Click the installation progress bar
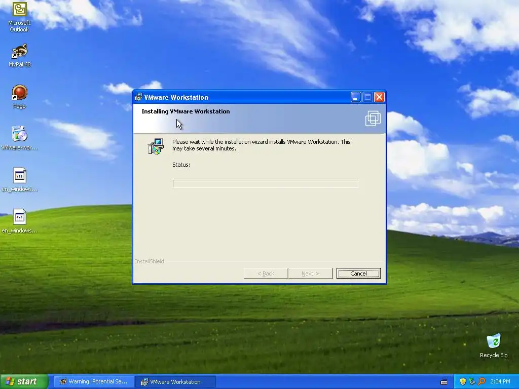This screenshot has height=389, width=519. click(x=265, y=183)
